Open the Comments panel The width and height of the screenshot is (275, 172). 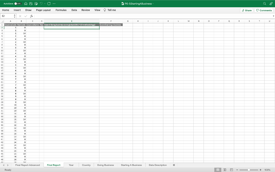[x=264, y=10]
